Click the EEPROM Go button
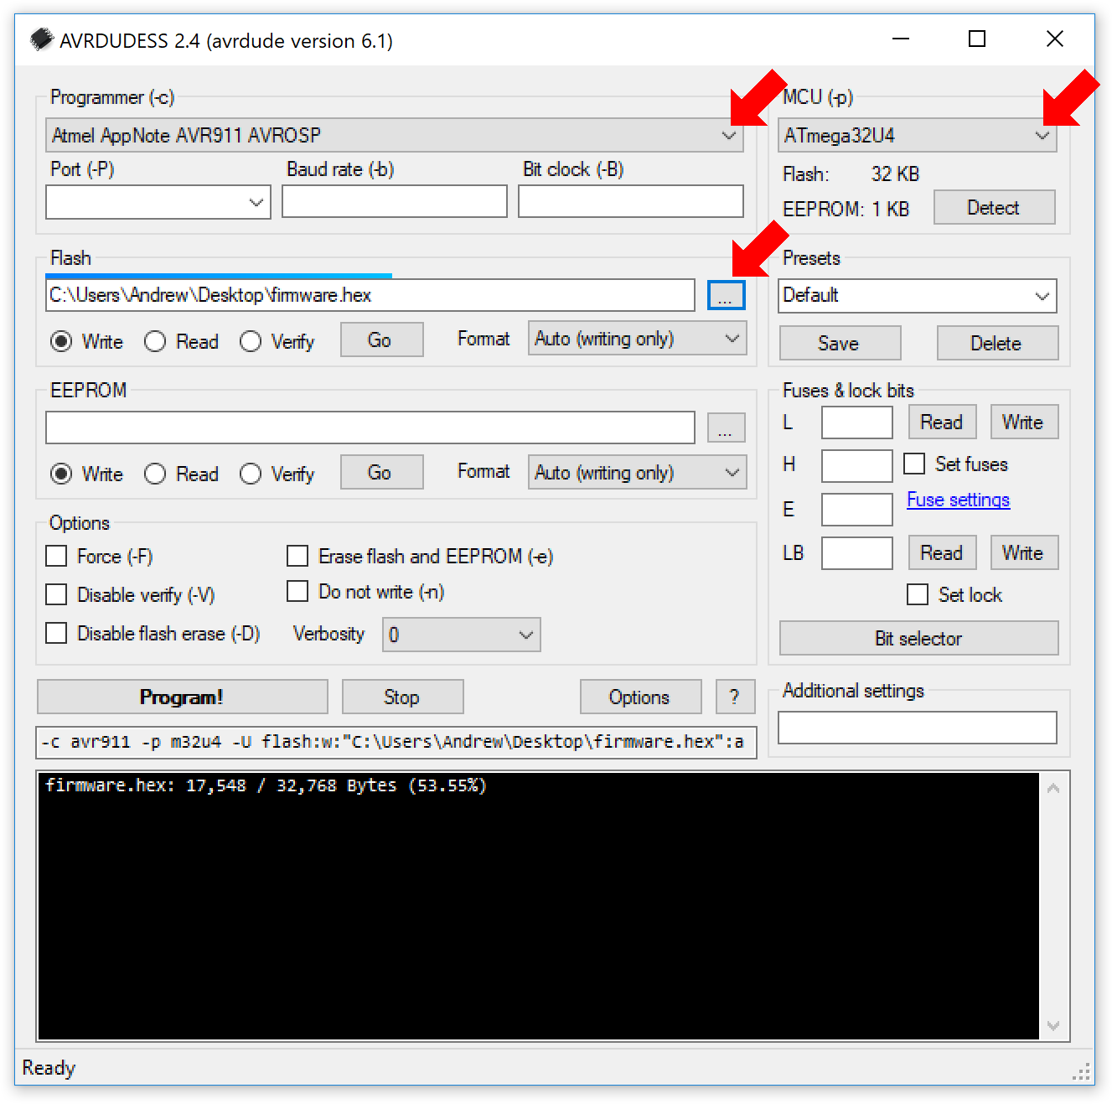 [381, 472]
